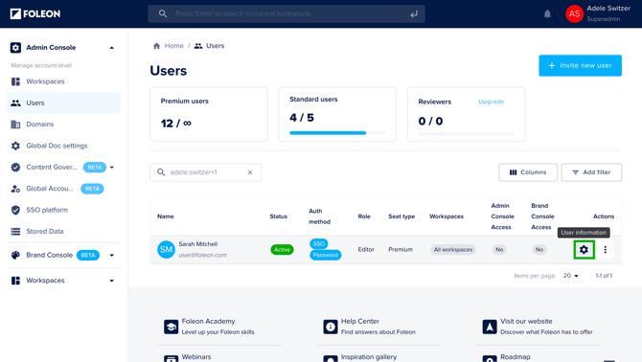This screenshot has width=642, height=362.
Task: Open Roadmap link
Action: pyautogui.click(x=516, y=357)
